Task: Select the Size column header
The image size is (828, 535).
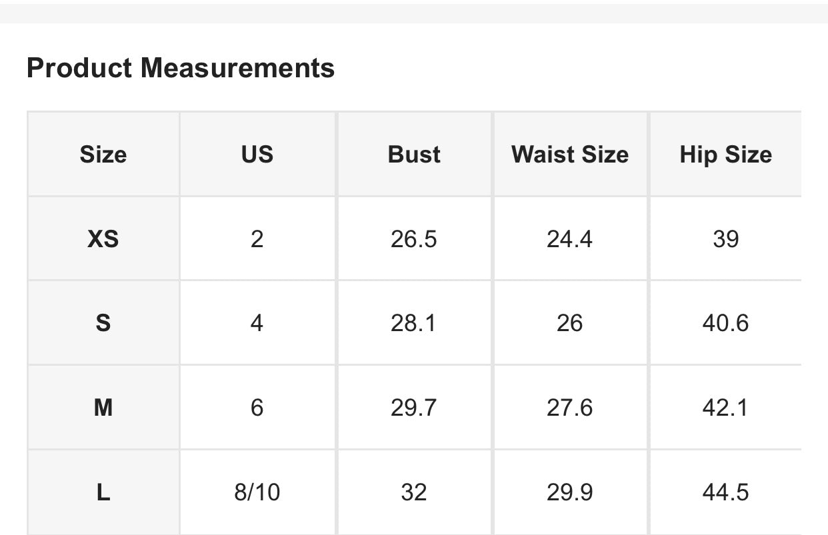Action: click(103, 155)
